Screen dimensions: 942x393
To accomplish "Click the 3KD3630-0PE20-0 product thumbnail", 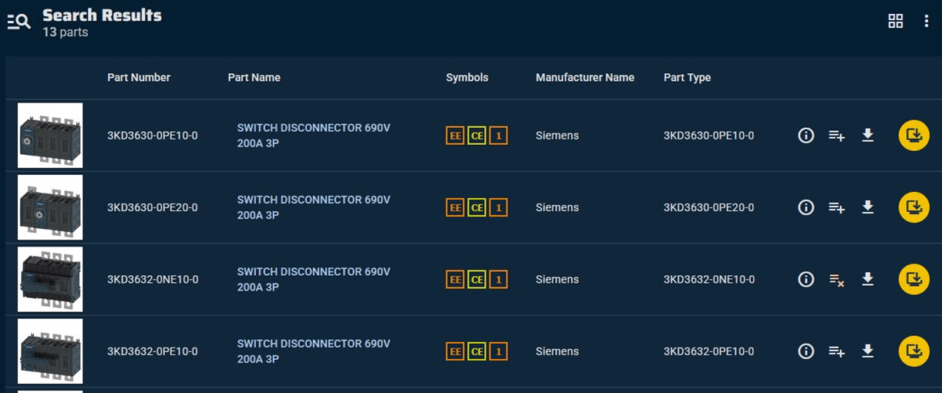I will click(x=50, y=207).
